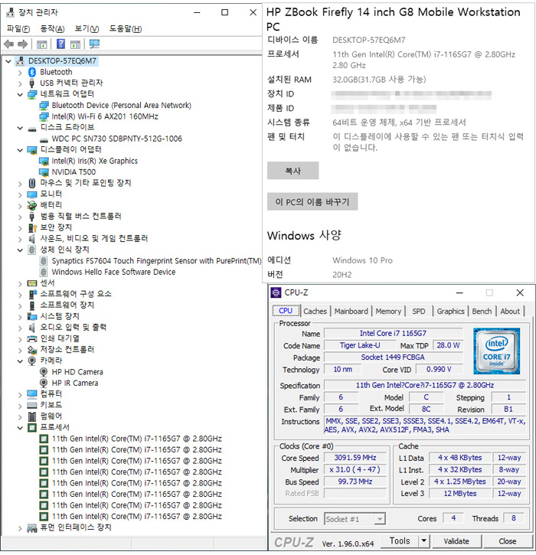Click the Close button in CPU-Z
Image resolution: width=536 pixels, height=555 pixels.
pyautogui.click(x=508, y=541)
